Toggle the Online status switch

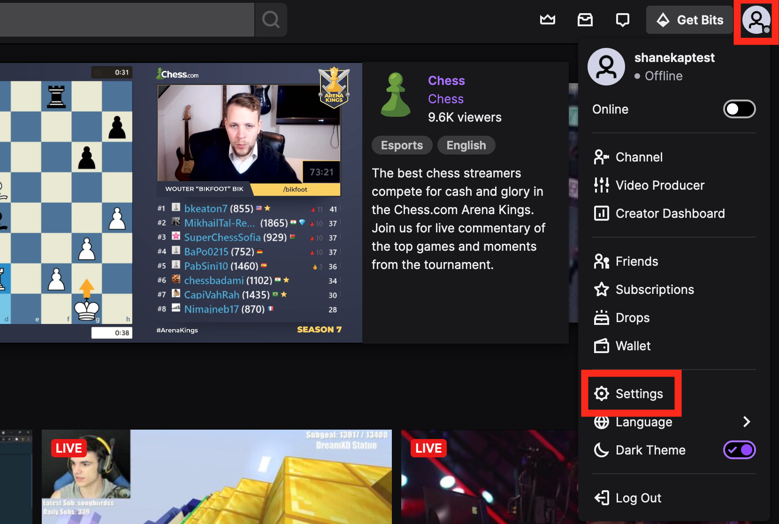click(739, 109)
